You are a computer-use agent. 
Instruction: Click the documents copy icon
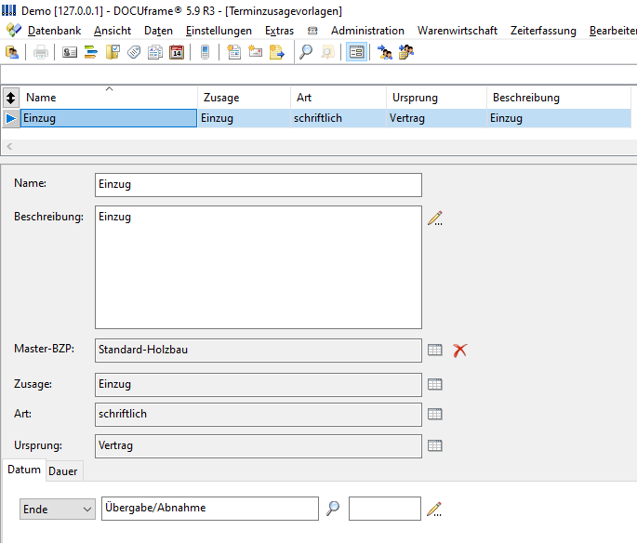pyautogui.click(x=155, y=52)
